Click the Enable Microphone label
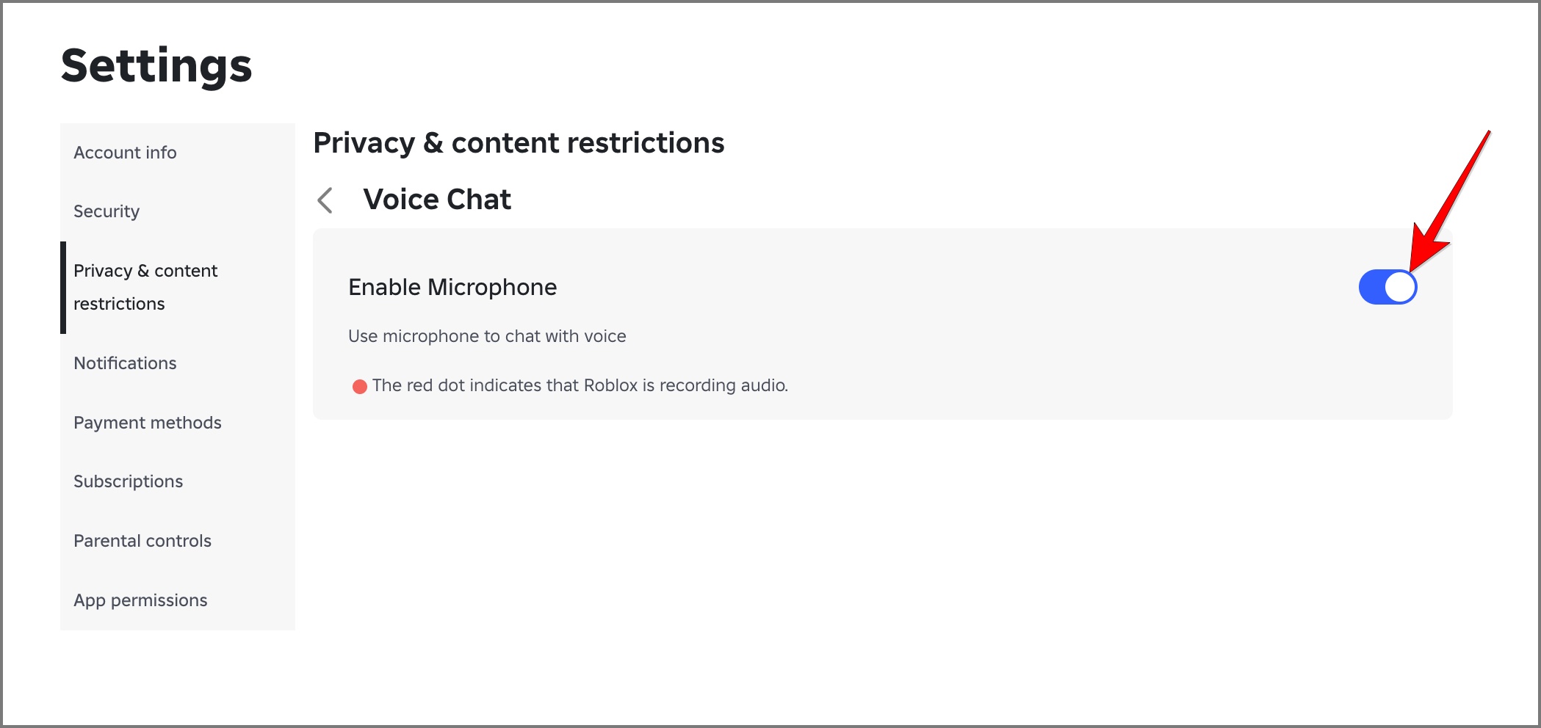 tap(452, 287)
